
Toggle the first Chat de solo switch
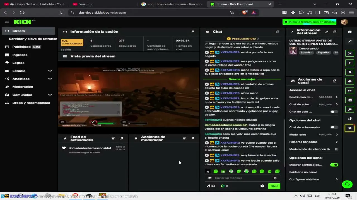(334, 112)
